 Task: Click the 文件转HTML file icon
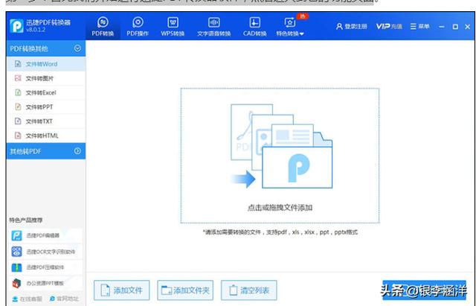pyautogui.click(x=18, y=136)
